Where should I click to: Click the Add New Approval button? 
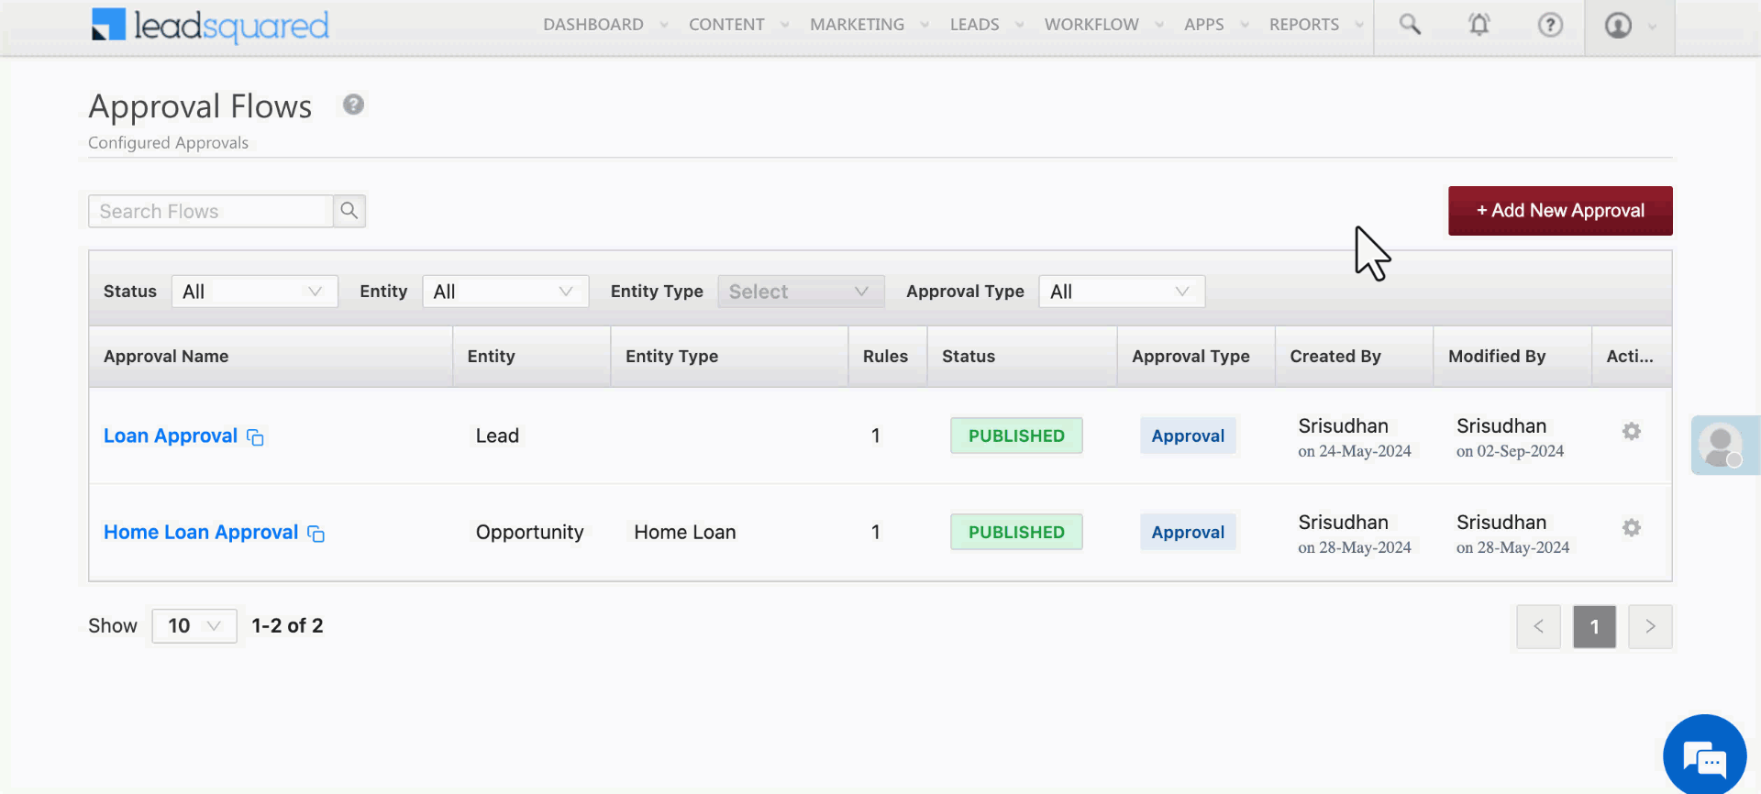pyautogui.click(x=1560, y=211)
